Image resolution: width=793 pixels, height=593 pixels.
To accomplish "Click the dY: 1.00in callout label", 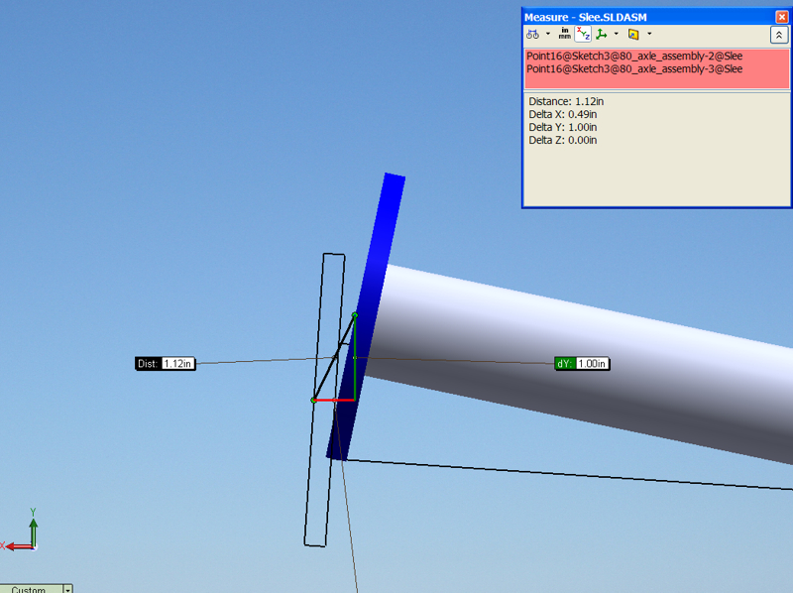I will [582, 363].
